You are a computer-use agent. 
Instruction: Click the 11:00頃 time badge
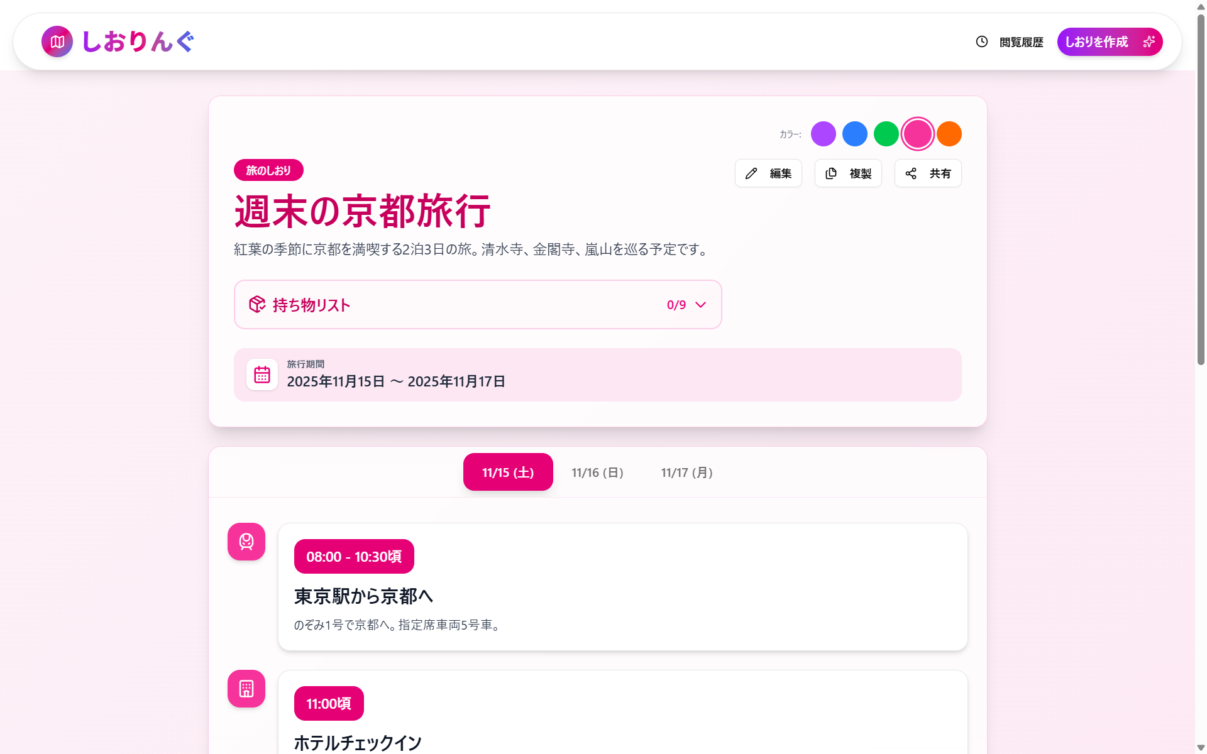(329, 704)
